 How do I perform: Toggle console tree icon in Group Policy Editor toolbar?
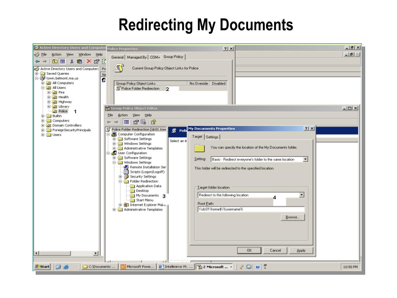tap(126, 122)
